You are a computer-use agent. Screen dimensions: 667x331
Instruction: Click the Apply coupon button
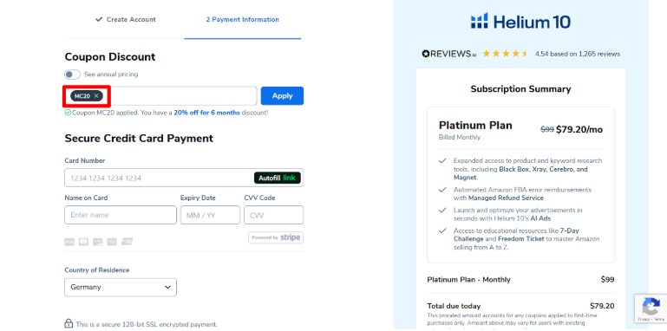282,95
